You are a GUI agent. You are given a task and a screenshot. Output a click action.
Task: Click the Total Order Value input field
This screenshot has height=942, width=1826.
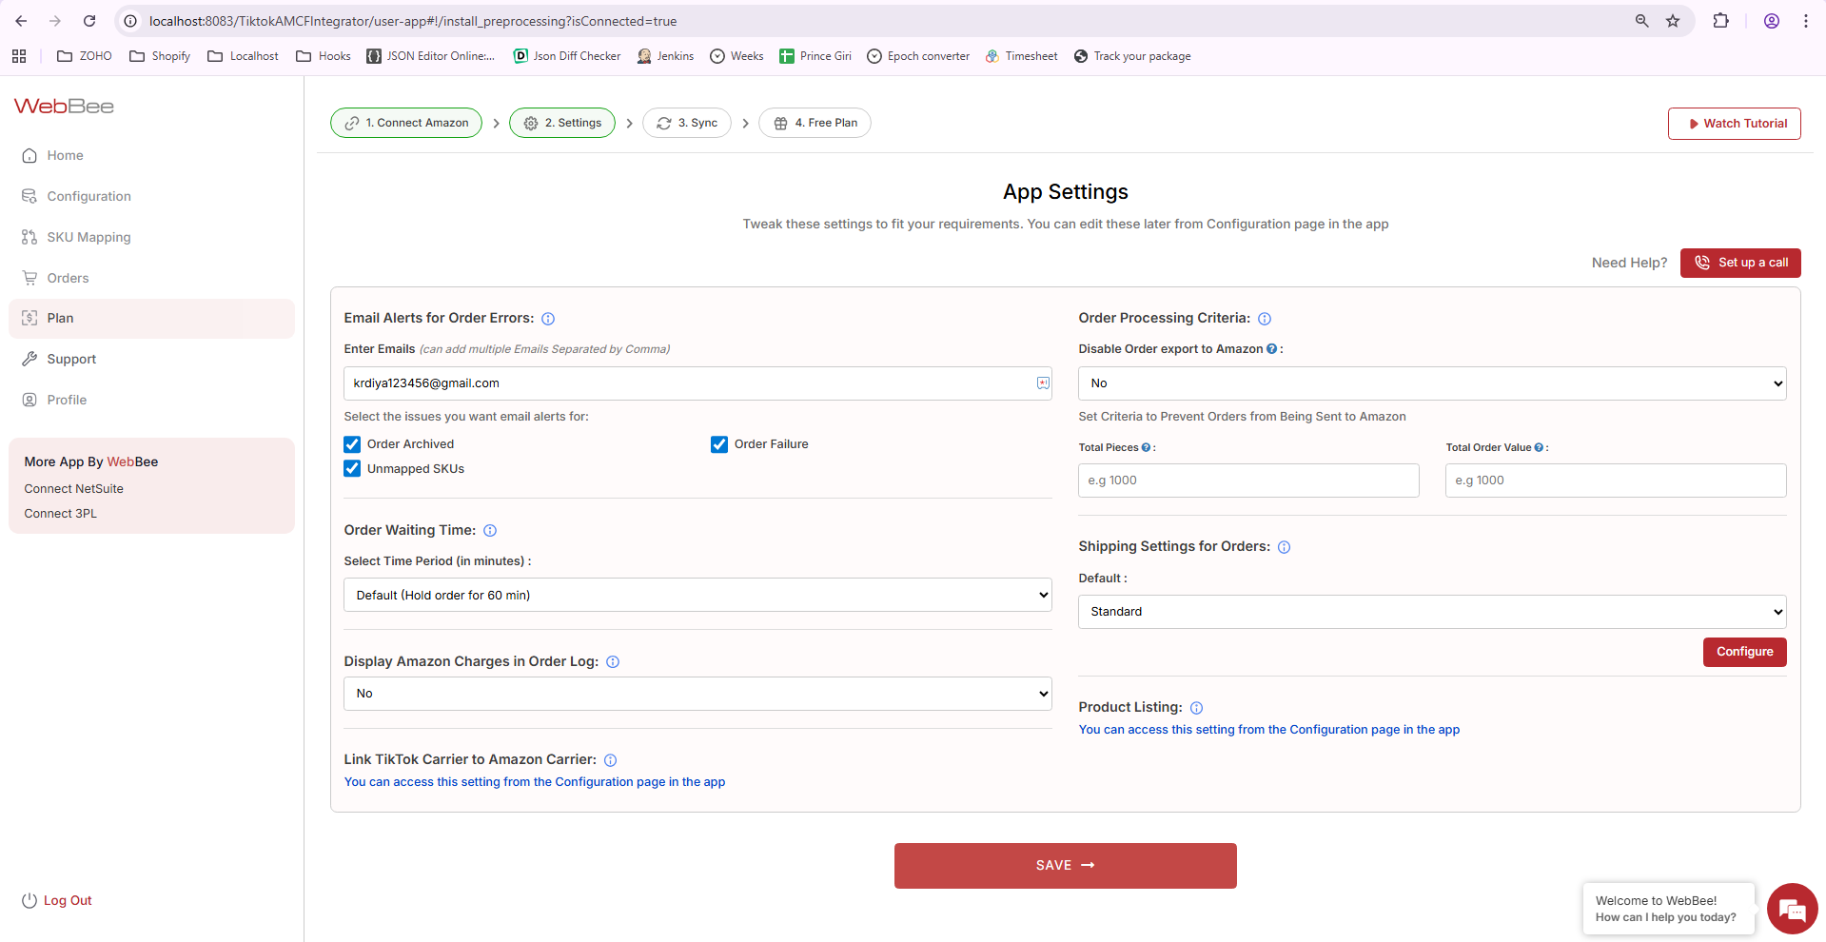(x=1615, y=481)
